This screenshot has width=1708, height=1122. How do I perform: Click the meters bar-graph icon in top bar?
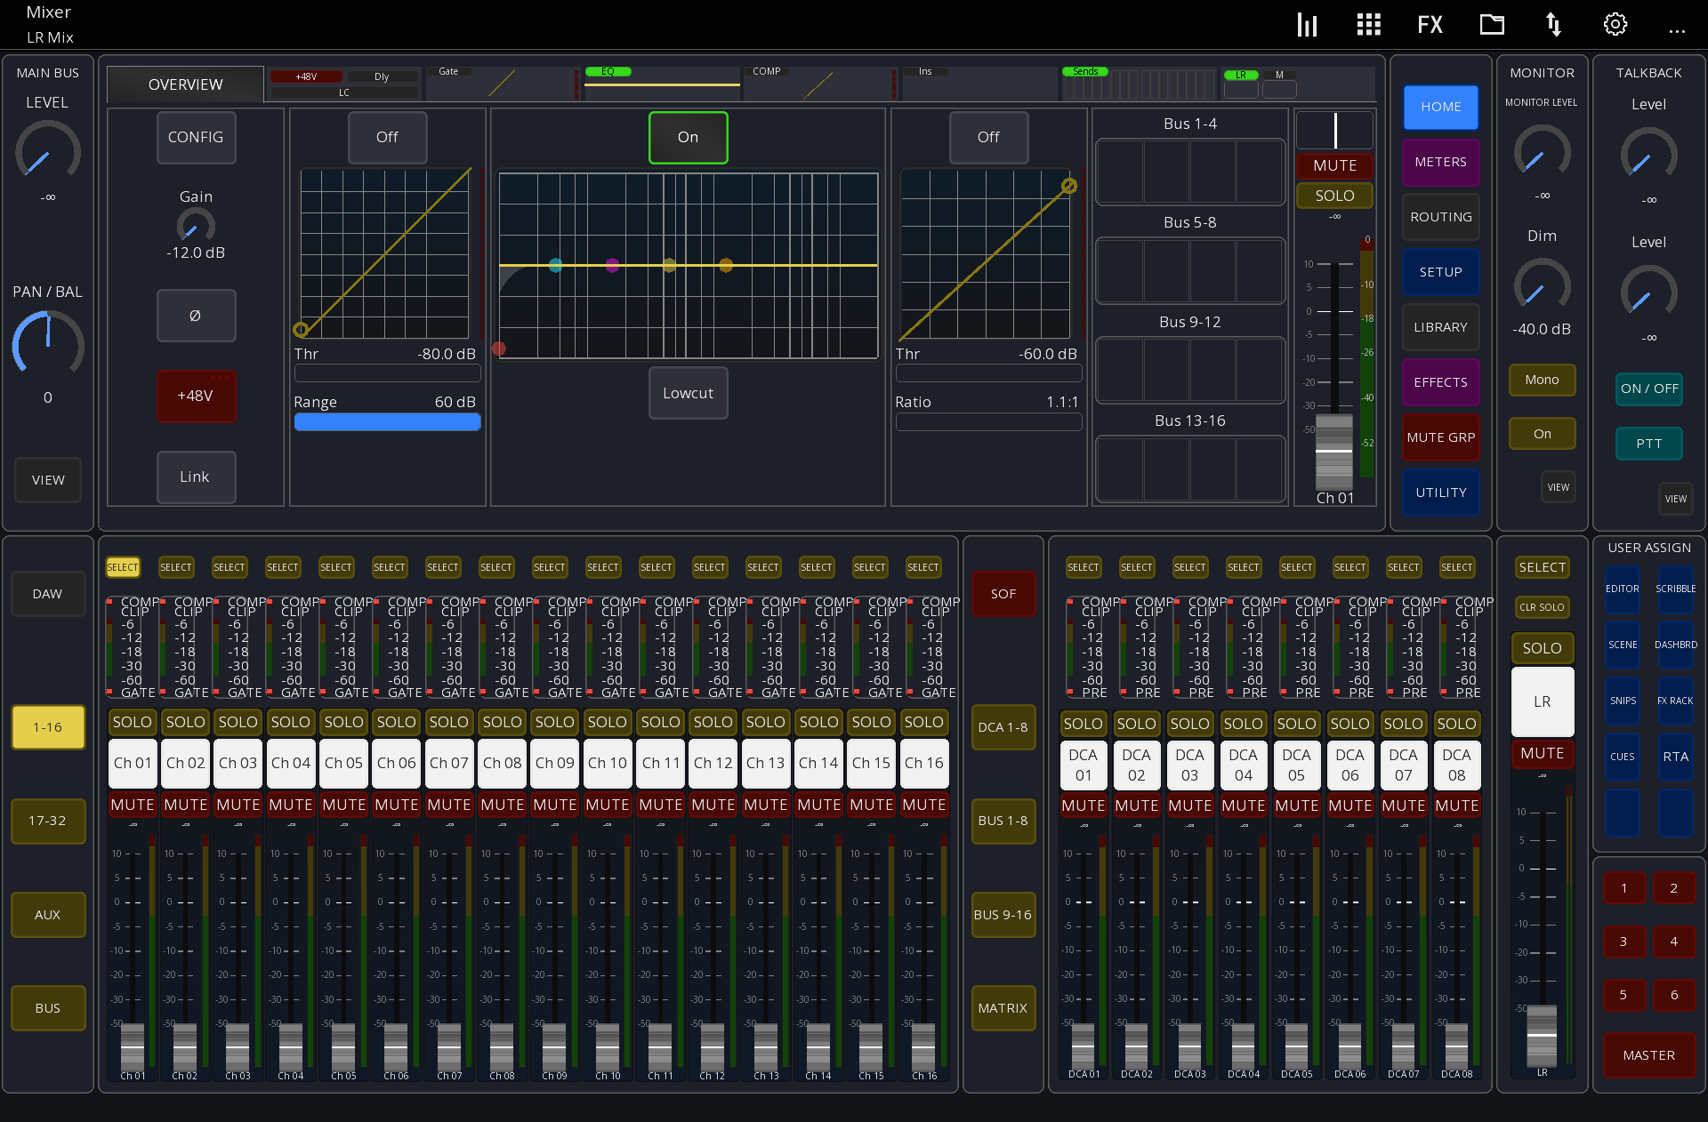(x=1306, y=24)
